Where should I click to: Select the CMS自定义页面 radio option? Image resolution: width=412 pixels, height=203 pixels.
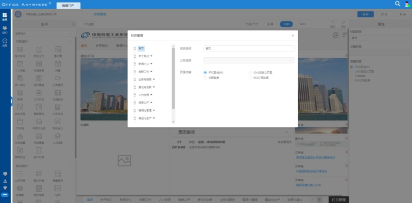261,73
